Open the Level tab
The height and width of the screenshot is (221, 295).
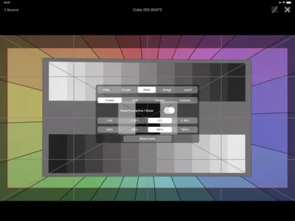coord(187,90)
